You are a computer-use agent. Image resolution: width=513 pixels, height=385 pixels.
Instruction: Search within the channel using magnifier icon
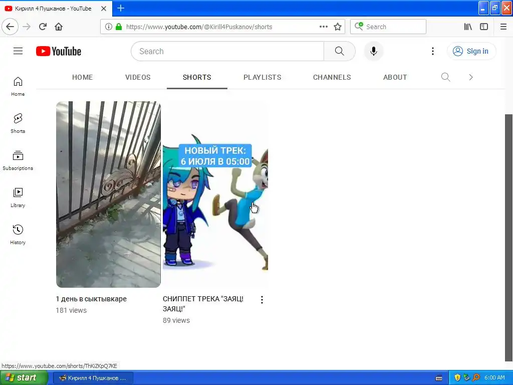445,77
